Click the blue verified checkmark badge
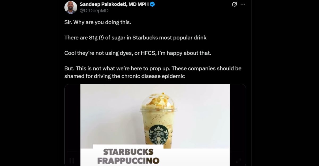 pyautogui.click(x=153, y=4)
